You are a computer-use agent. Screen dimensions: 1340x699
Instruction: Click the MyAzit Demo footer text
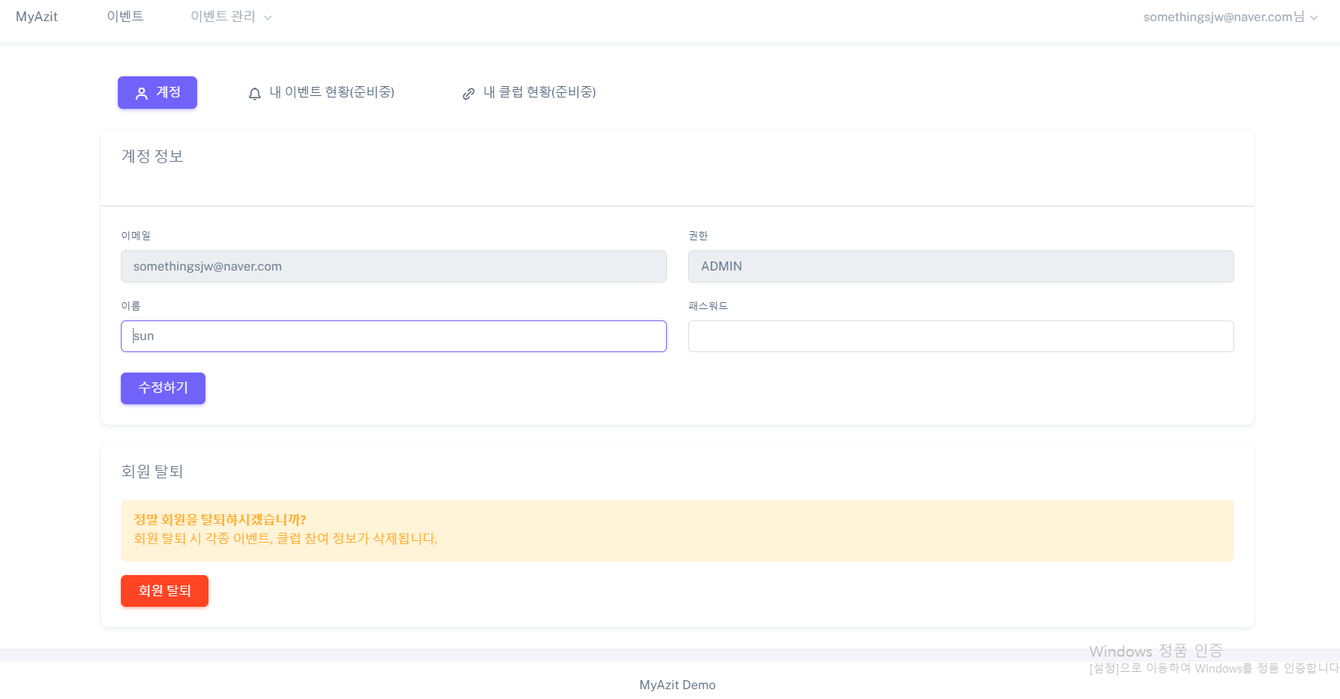coord(677,685)
